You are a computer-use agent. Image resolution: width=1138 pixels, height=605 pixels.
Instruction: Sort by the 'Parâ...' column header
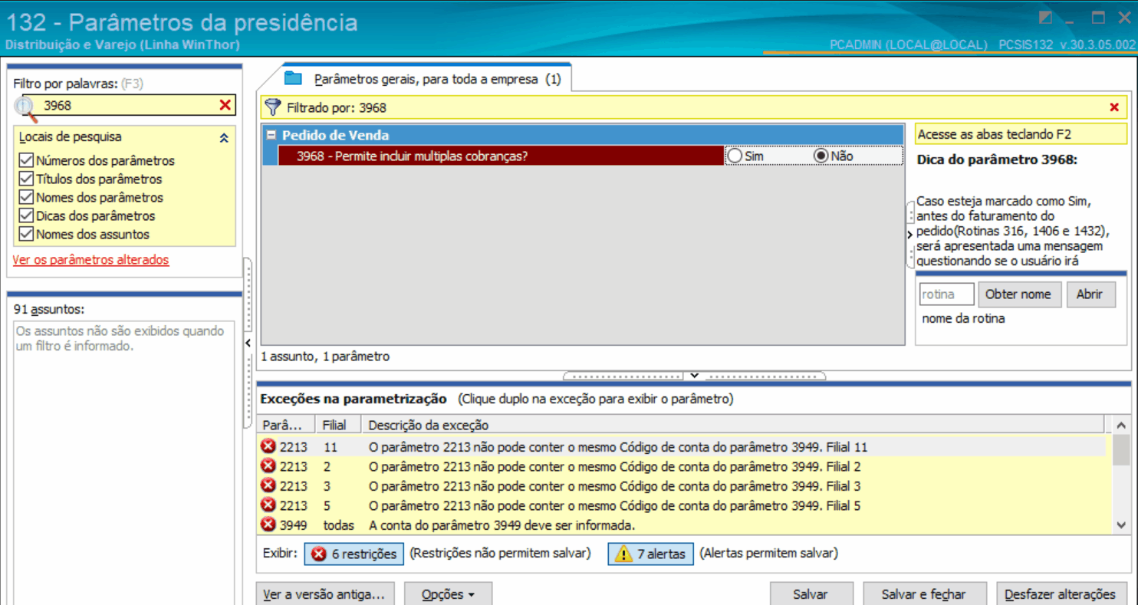click(288, 425)
